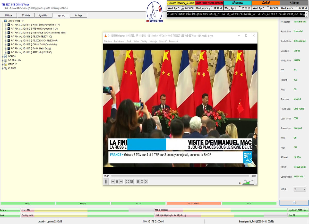This screenshot has height=224, width=309.
Task: Open the AV Player tab button
Action: [79, 15]
